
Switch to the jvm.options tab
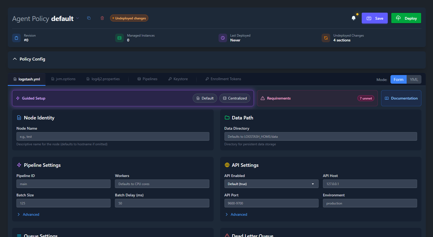[x=63, y=79]
